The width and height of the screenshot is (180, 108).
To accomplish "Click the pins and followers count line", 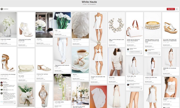I will click(x=89, y=4).
